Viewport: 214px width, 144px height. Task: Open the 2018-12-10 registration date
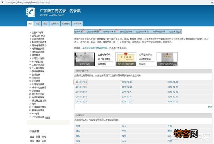point(173,102)
